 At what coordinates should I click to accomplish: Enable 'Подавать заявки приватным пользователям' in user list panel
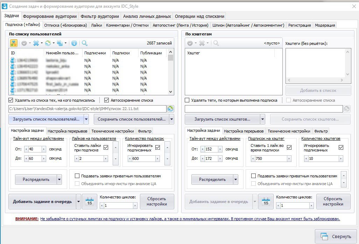tap(77, 176)
